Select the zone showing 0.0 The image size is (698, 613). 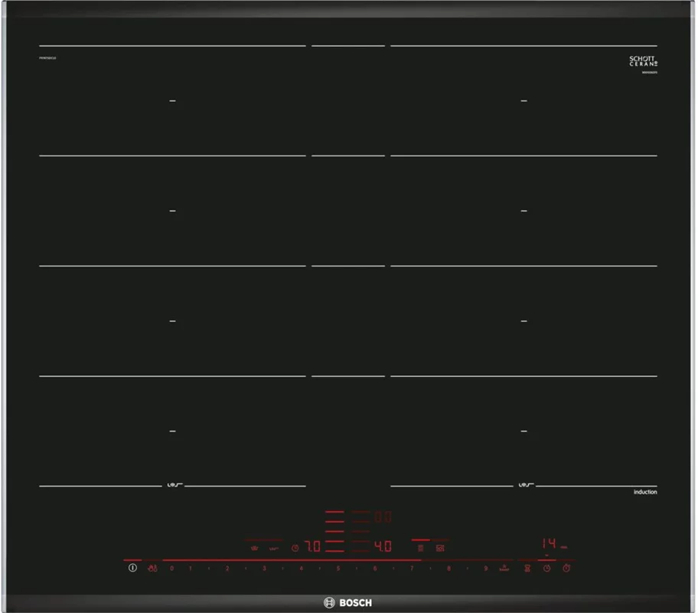(383, 518)
